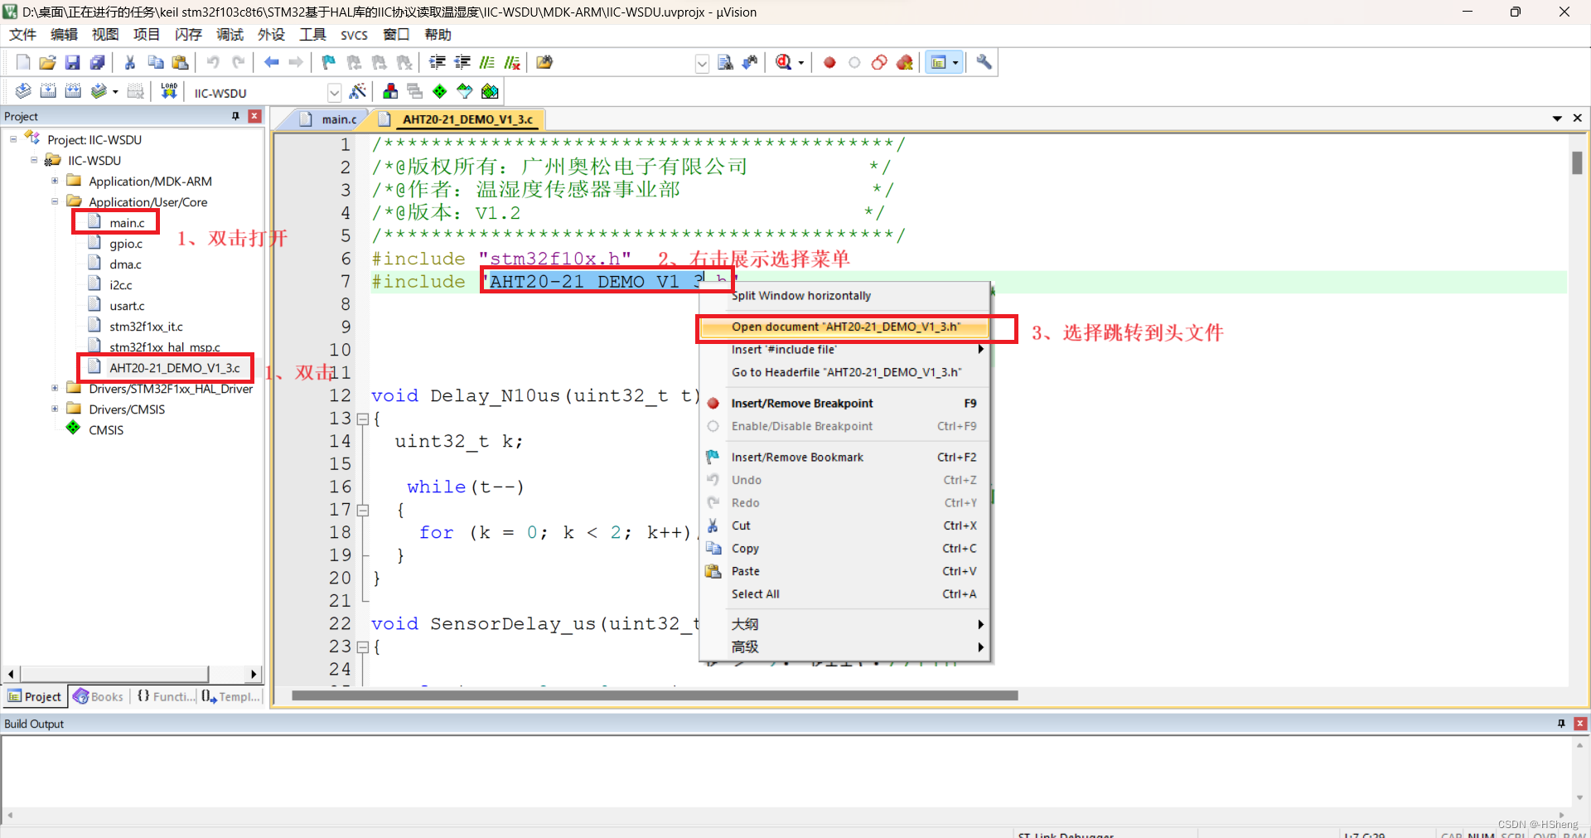Viewport: 1591px width, 838px height.
Task: Click the Save All toolbar icon
Action: pos(98,62)
